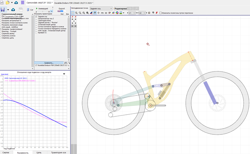Click the landscape background image icon
The image size is (250, 154).
tap(121, 13)
